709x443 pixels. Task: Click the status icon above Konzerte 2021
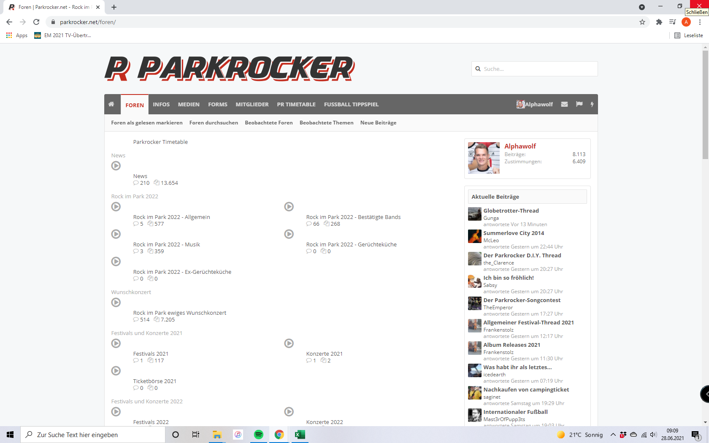pos(289,343)
